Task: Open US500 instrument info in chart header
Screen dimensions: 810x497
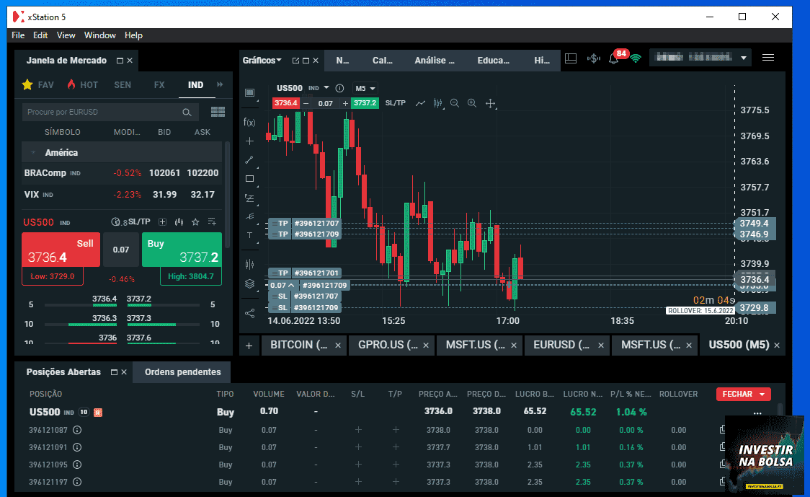Action: [340, 89]
